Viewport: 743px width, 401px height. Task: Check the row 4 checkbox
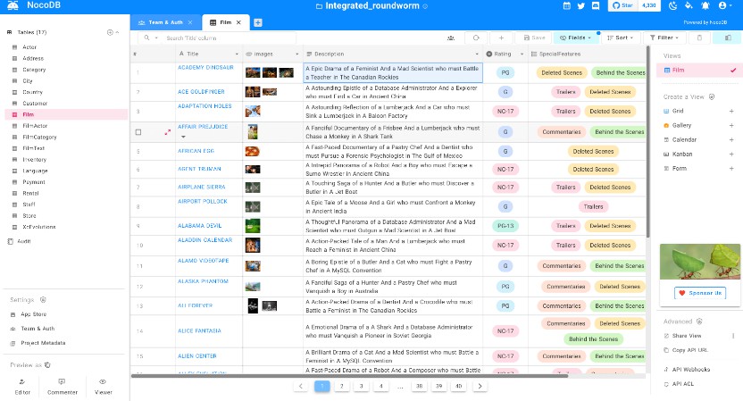(138, 131)
